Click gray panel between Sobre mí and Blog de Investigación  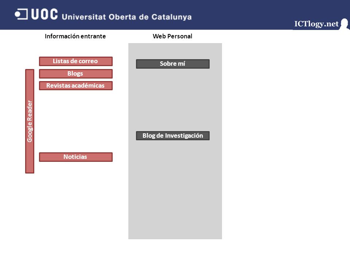click(175, 100)
